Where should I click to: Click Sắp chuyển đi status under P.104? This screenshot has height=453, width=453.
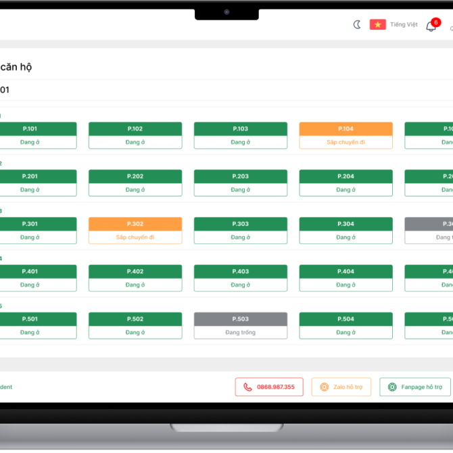(345, 143)
